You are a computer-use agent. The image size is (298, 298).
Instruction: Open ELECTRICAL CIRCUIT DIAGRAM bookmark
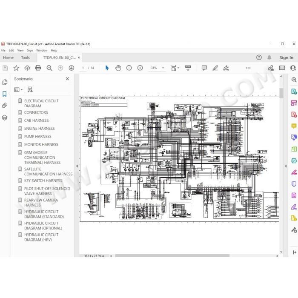(x=41, y=103)
